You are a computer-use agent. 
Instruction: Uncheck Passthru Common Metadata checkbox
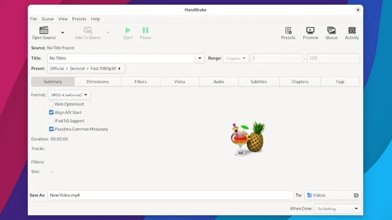point(51,129)
